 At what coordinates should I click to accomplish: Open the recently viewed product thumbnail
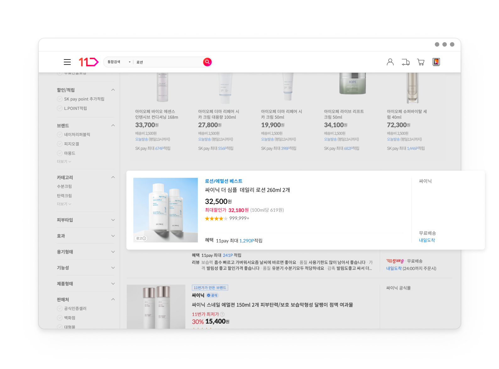point(436,62)
